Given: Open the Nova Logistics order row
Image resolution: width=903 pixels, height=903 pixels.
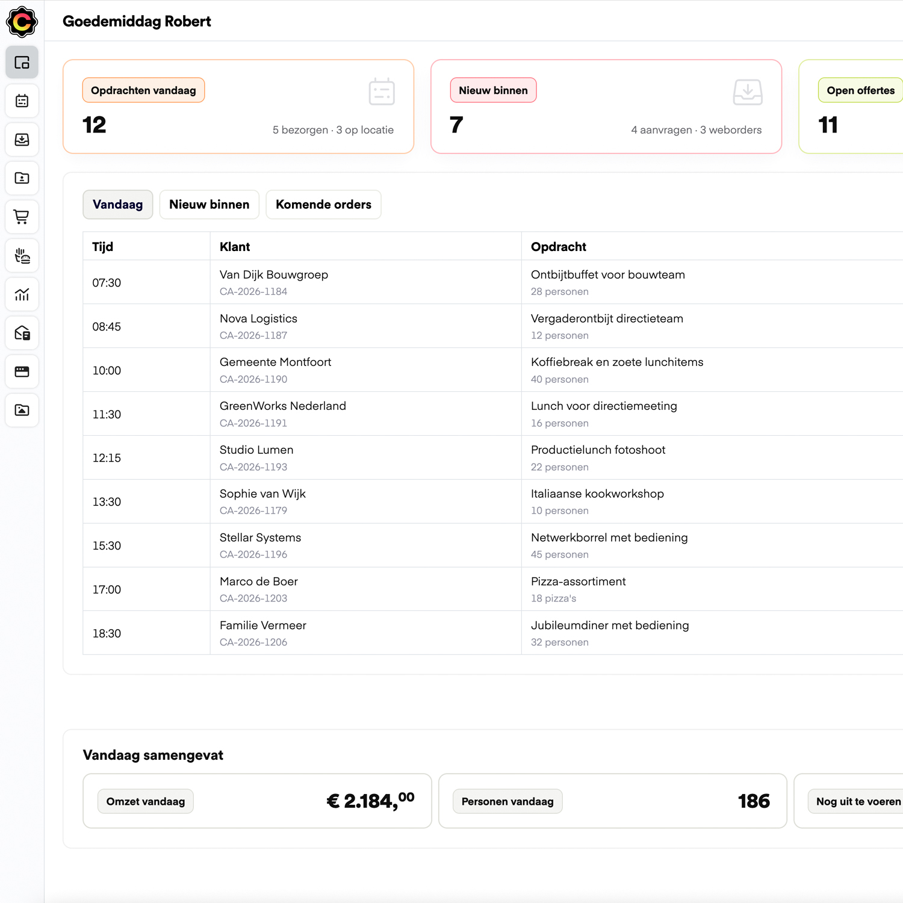Looking at the screenshot, I should click(492, 326).
